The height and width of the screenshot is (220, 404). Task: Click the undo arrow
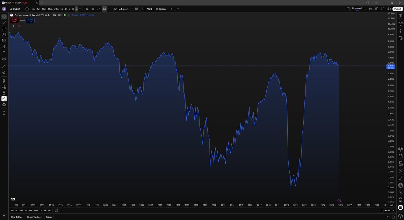[172, 9]
